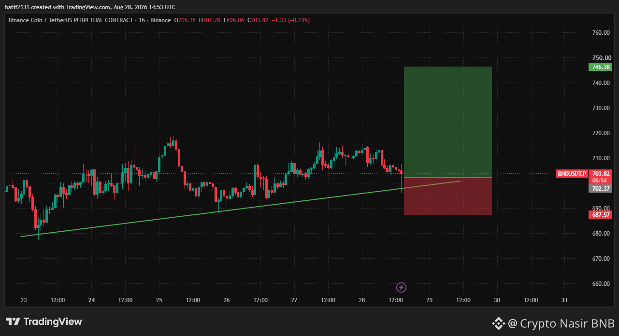Click the date label 24 on time axis
The width and height of the screenshot is (619, 336).
[x=91, y=300]
